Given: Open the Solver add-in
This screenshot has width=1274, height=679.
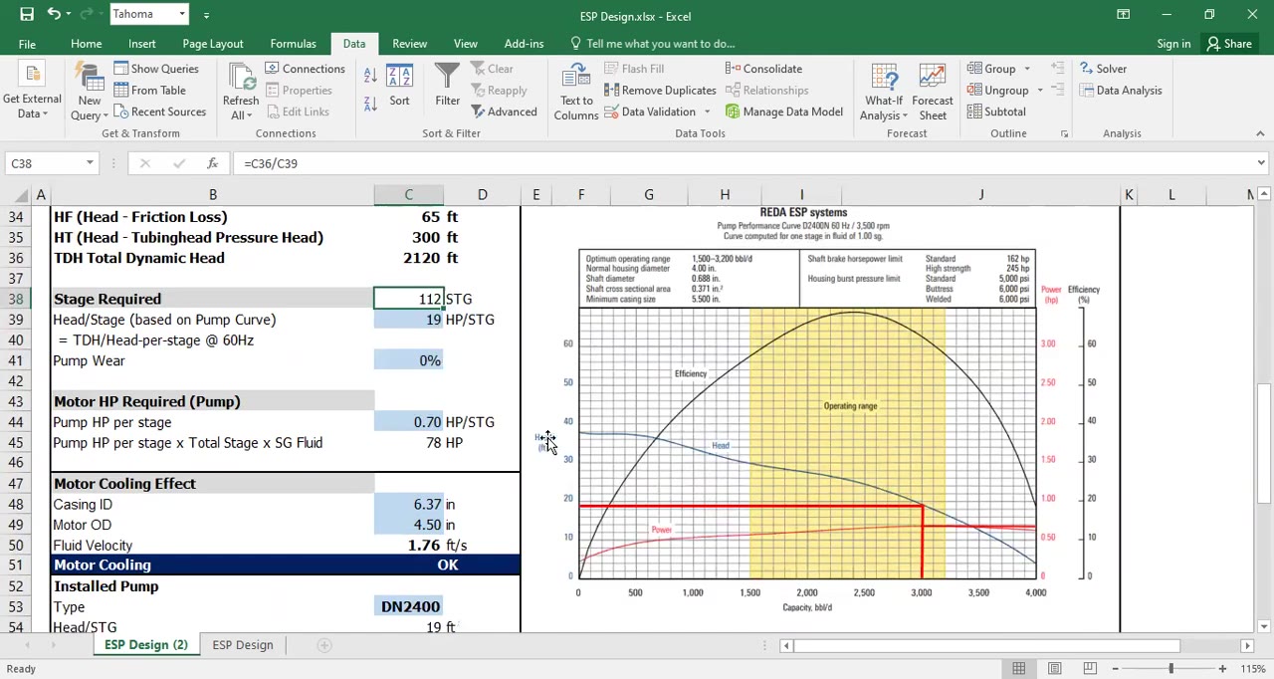Looking at the screenshot, I should [x=1103, y=68].
